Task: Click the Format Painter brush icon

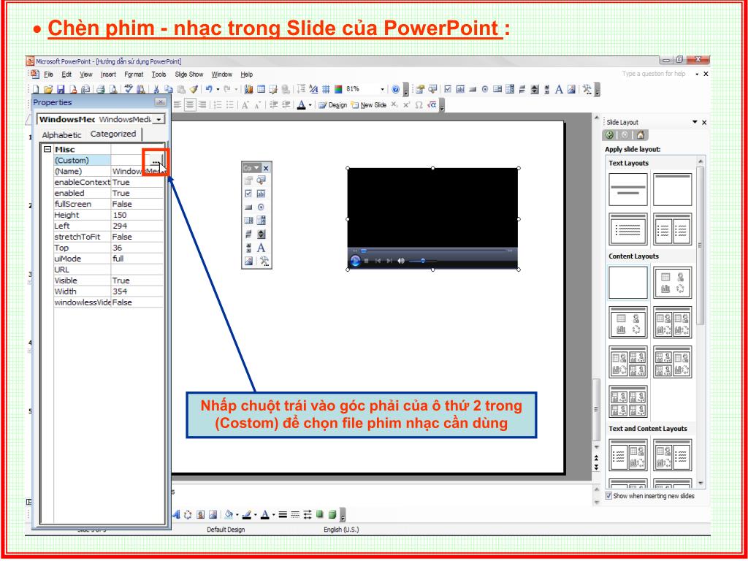Action: coord(193,88)
